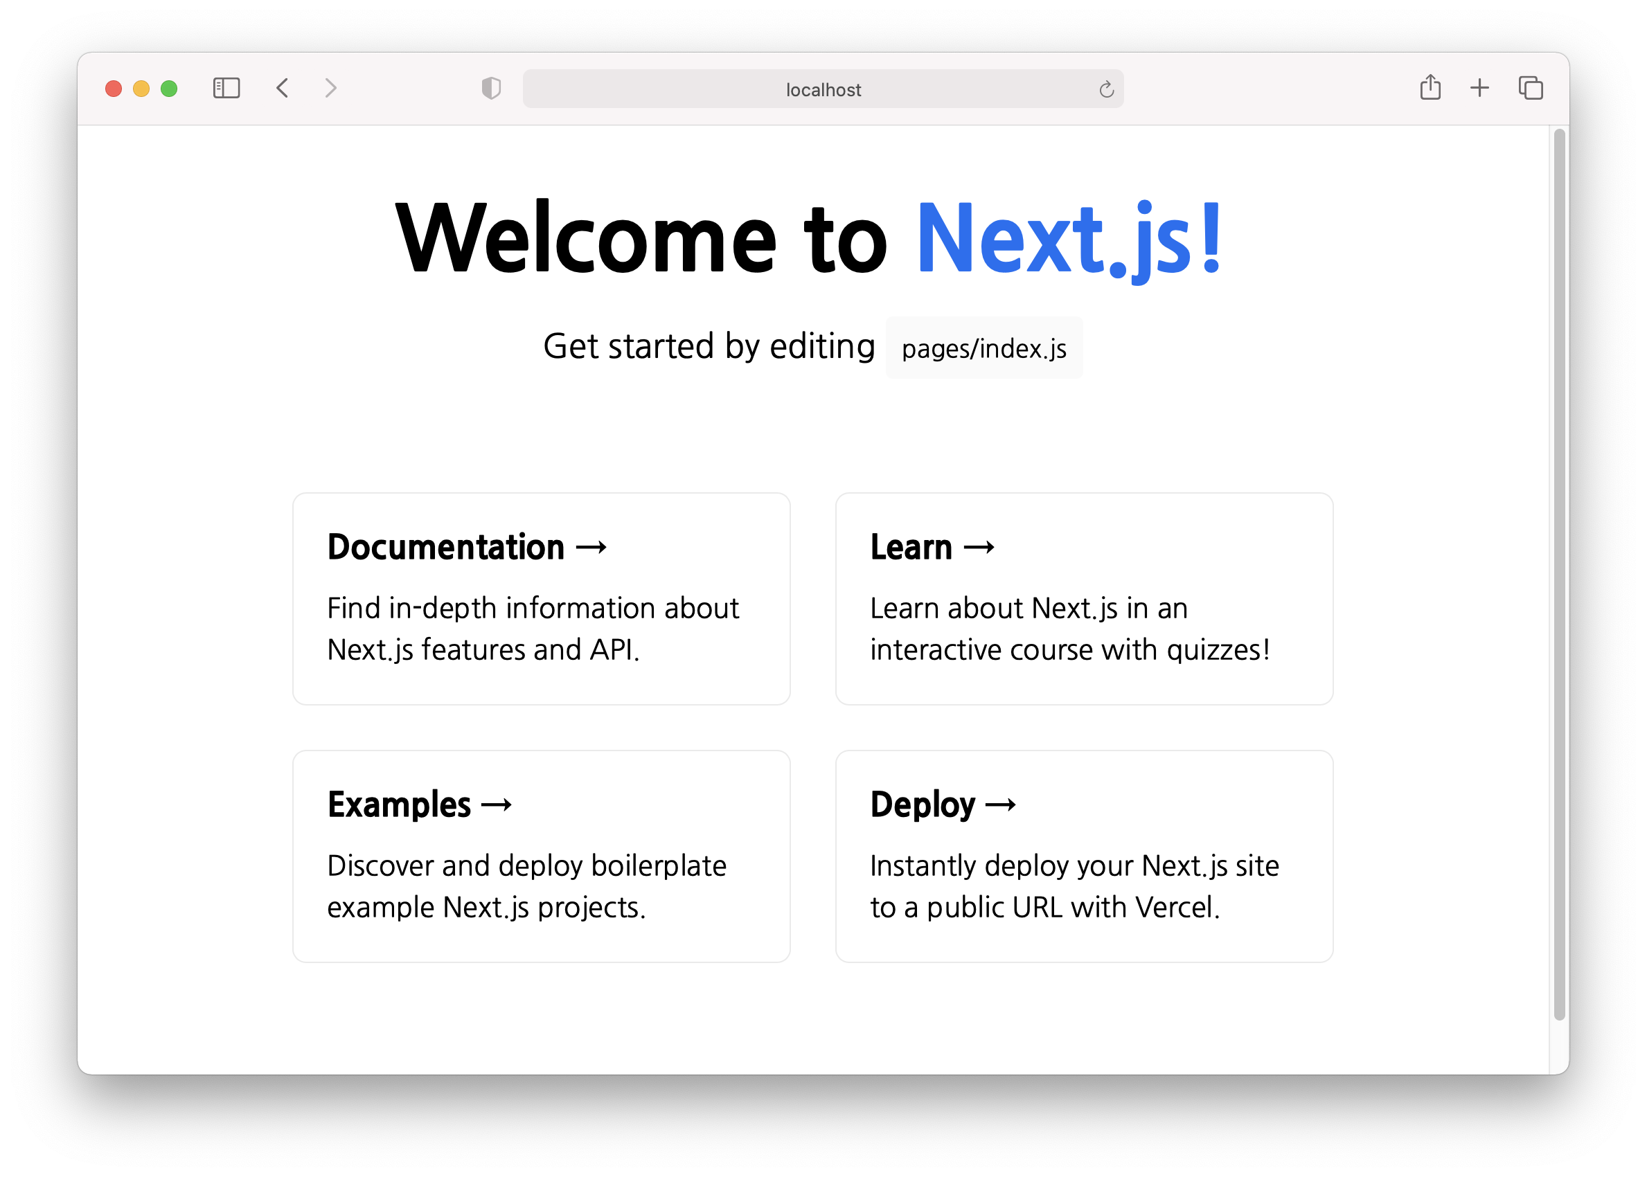The image size is (1647, 1177).
Task: Reload the page with the refresh icon
Action: point(1106,89)
